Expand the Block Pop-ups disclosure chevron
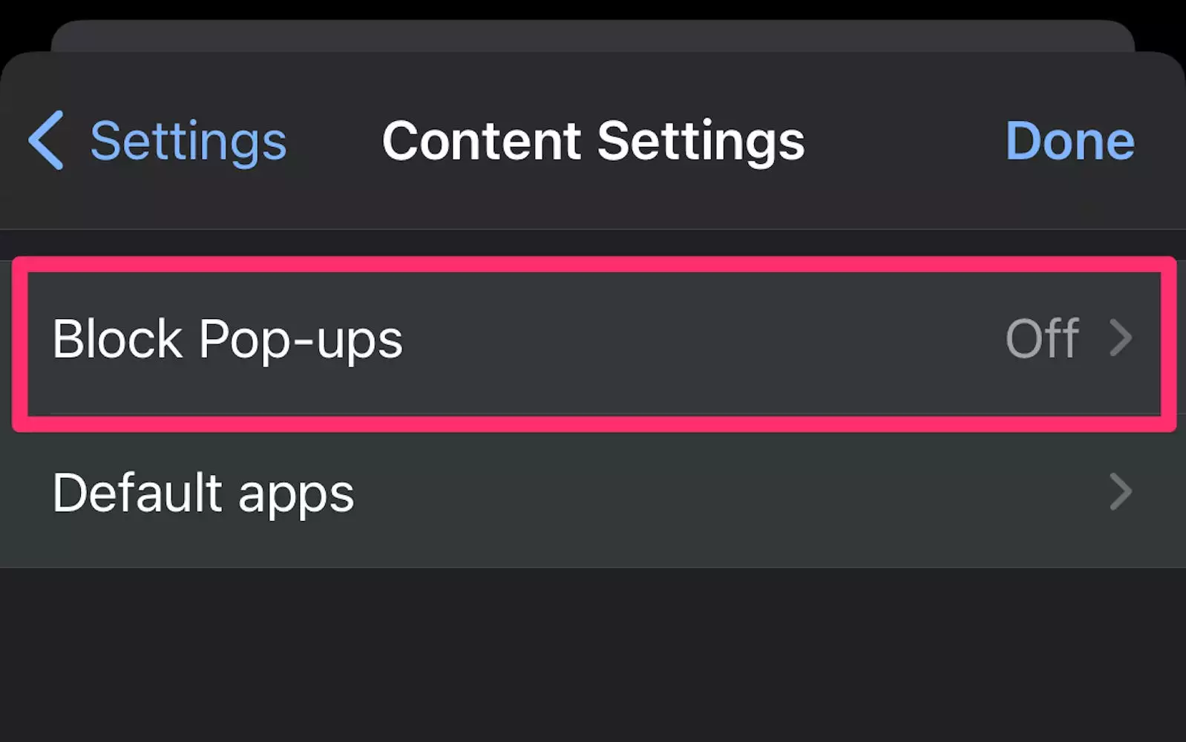The width and height of the screenshot is (1186, 742). (1121, 338)
